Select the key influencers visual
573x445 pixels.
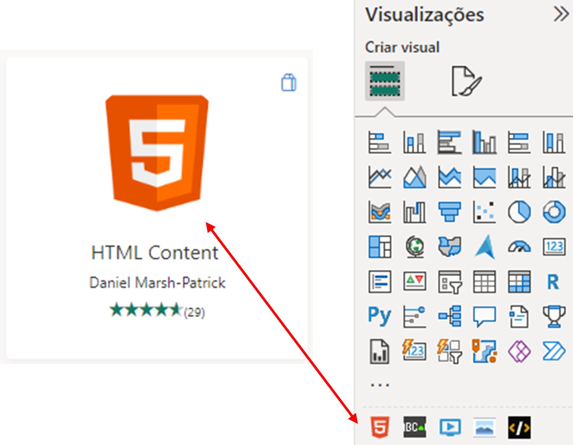414,316
